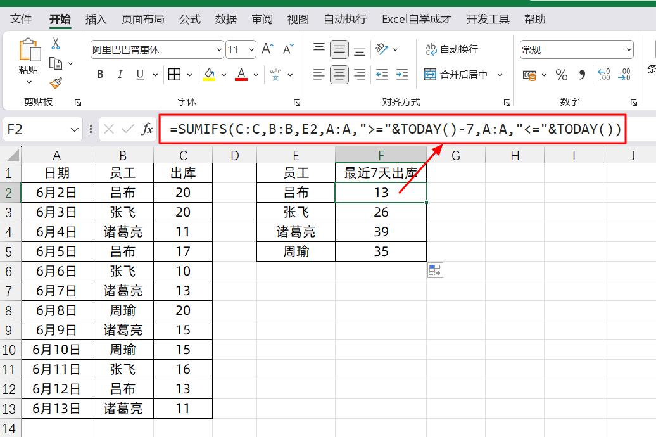Open the font name dropdown

(219, 50)
